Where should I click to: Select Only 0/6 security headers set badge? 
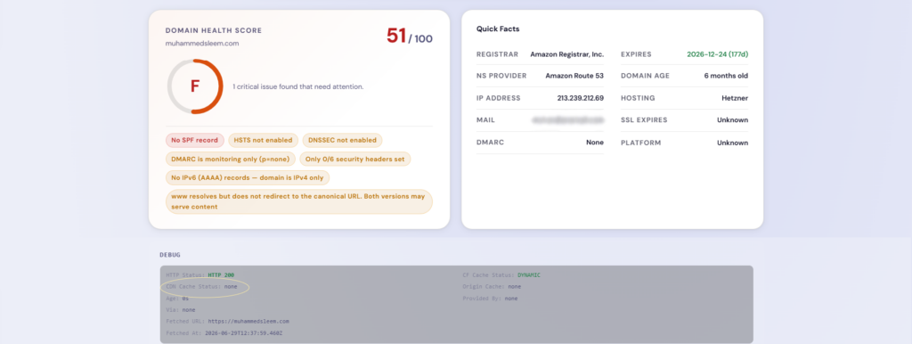click(x=355, y=159)
